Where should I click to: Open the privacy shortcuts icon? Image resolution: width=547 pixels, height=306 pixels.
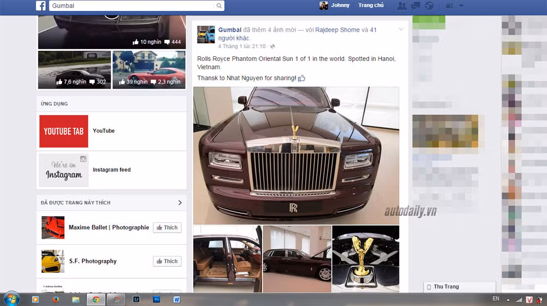[x=450, y=5]
